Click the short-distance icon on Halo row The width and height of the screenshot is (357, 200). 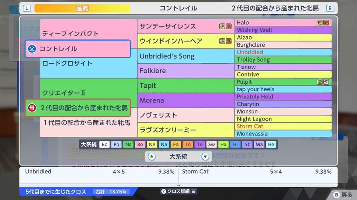tap(320, 23)
